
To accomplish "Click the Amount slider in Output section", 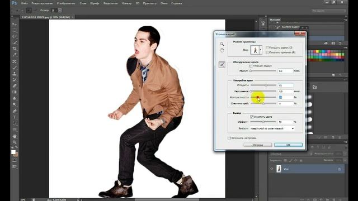I will click(x=263, y=122).
